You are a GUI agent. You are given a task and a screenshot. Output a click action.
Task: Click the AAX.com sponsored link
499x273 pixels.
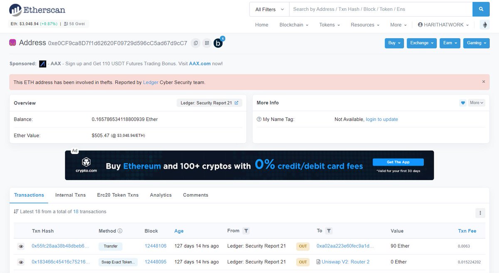(x=199, y=64)
